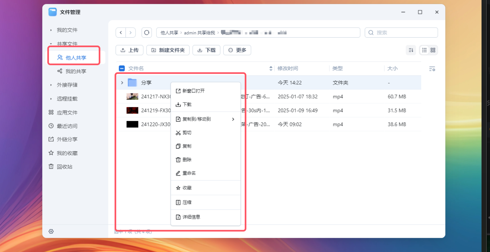The image size is (490, 252).
Task: Open the column settings icon
Action: pos(432,69)
